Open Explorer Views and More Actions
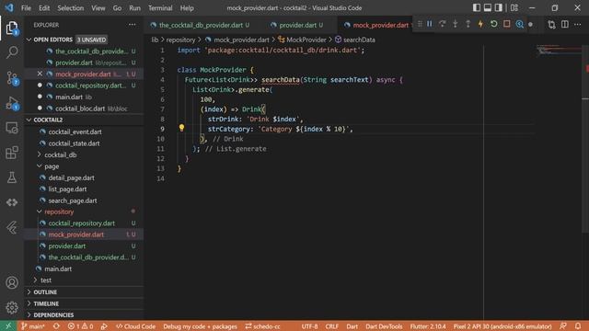The height and width of the screenshot is (331, 589). (133, 25)
